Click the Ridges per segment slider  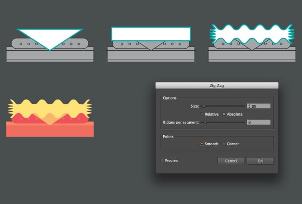[x=222, y=122]
